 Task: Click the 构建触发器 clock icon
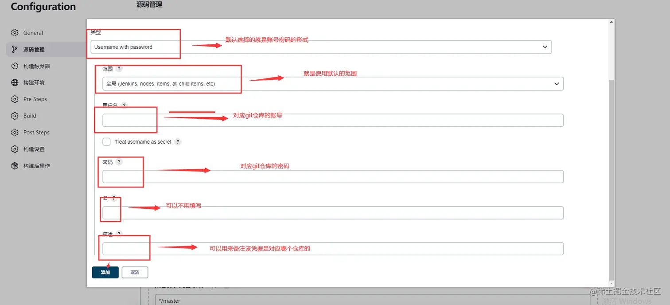point(15,66)
